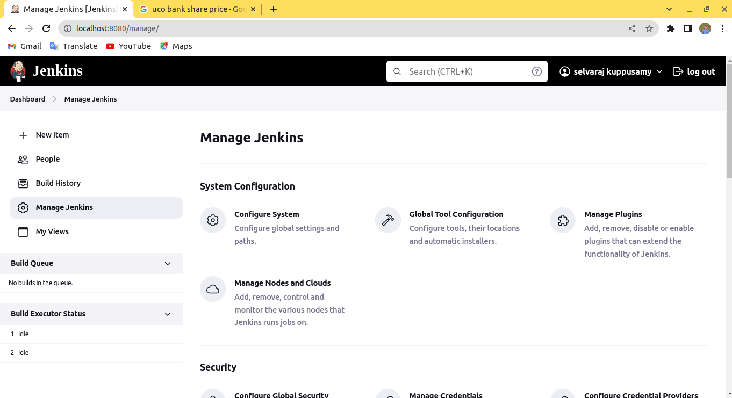
Task: Open Gmail from the bookmarks bar
Action: [x=24, y=46]
